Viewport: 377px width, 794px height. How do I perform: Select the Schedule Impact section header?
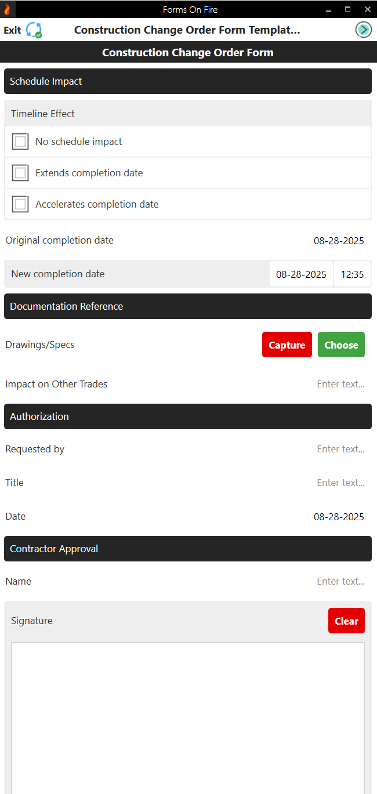point(188,81)
